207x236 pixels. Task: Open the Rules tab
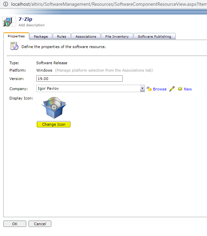pos(62,36)
